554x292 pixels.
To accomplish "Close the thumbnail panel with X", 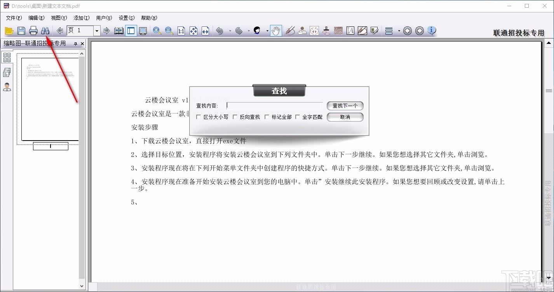I will point(82,43).
